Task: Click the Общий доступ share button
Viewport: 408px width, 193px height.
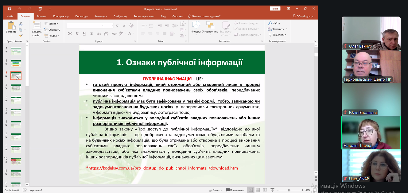Action: 304,16
